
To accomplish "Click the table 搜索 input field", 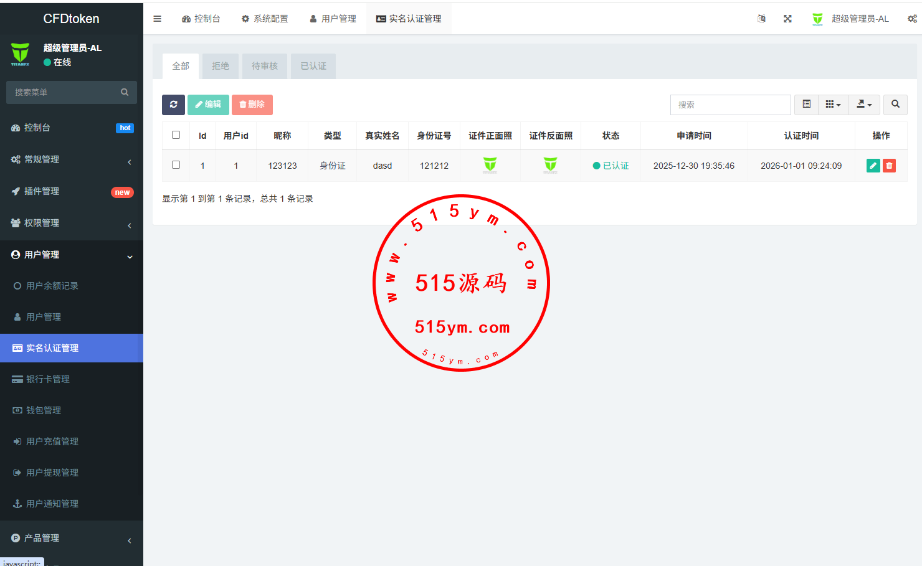I will pos(730,105).
